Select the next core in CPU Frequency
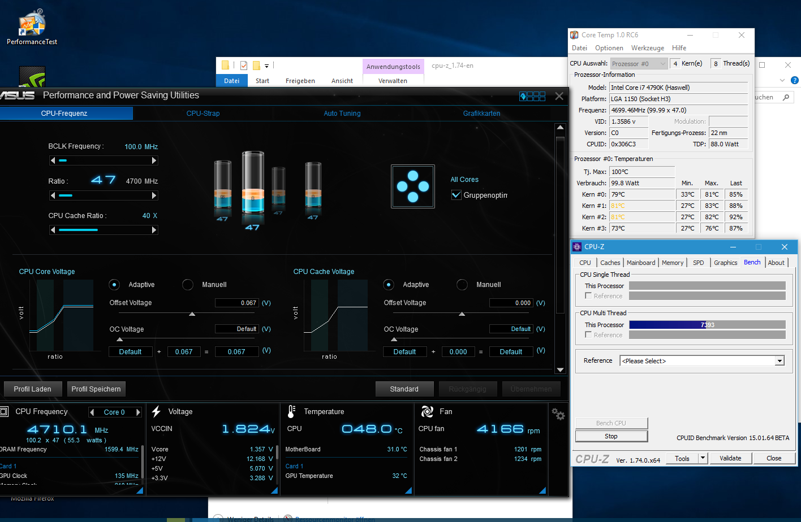This screenshot has height=522, width=801. tap(137, 412)
